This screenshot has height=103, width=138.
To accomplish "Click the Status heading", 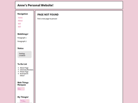I will pos(20,48).
